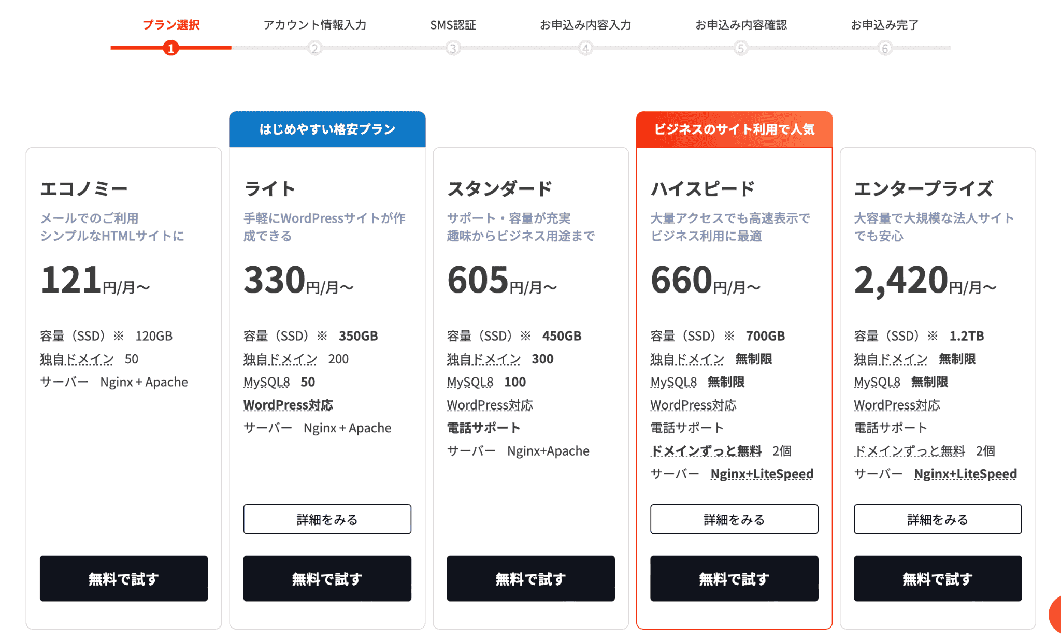Click step 3 circle for SMS認証
This screenshot has width=1061, height=642.
(453, 48)
